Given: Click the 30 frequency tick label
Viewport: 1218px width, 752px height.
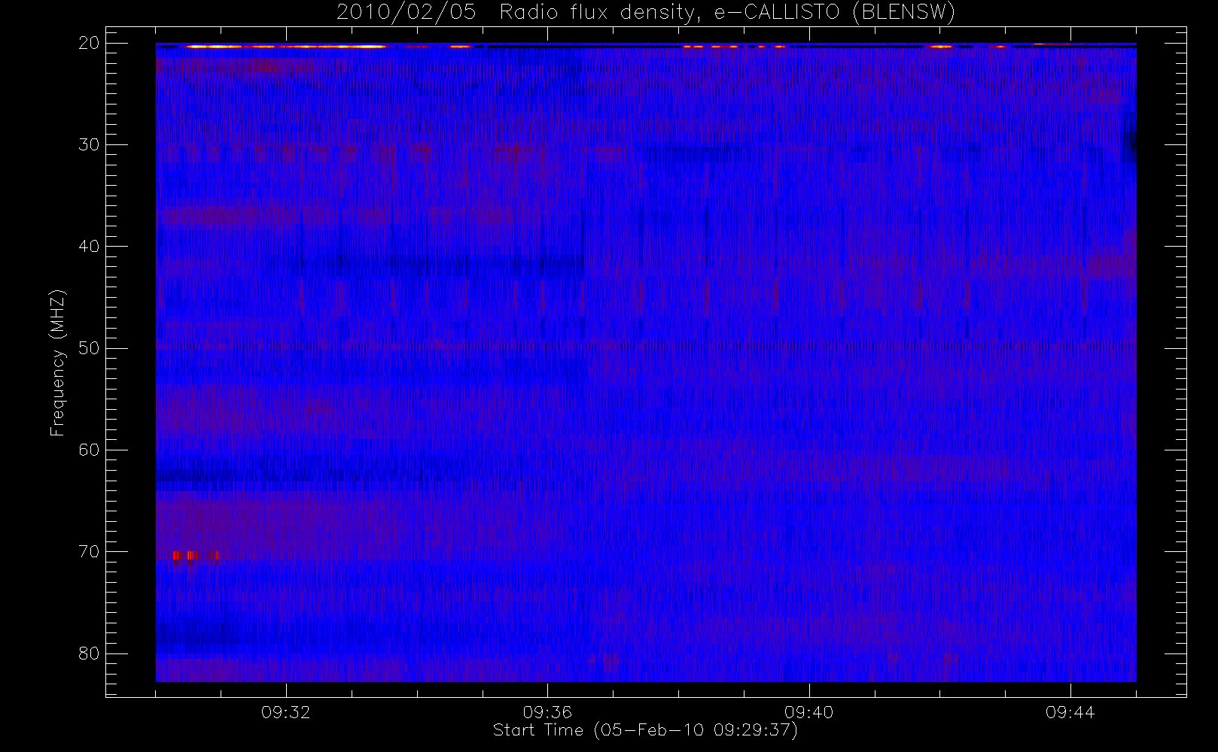Looking at the screenshot, I should [89, 144].
